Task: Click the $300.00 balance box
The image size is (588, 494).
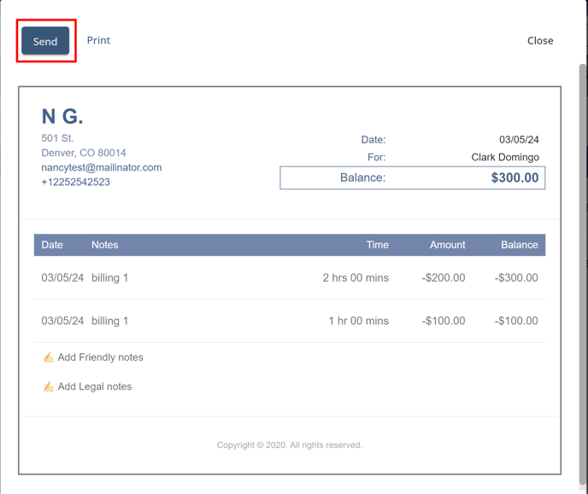Action: coord(413,177)
